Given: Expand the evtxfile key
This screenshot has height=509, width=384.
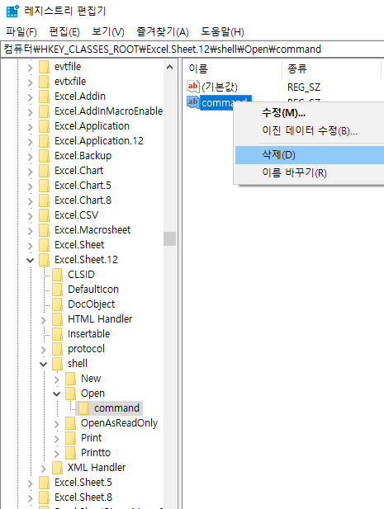Looking at the screenshot, I should coord(31,82).
